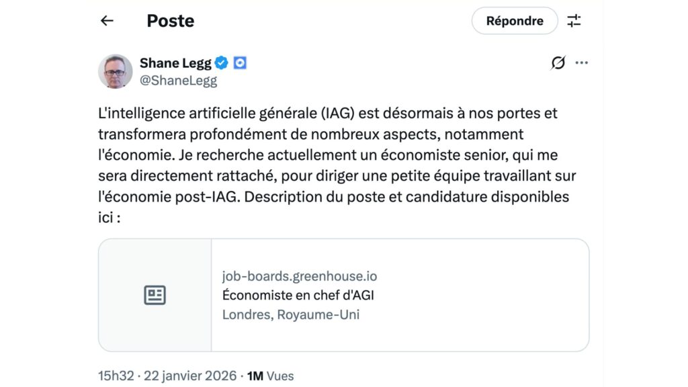Tap the blue verified checkmark badge
This screenshot has height=387, width=688.
[x=220, y=62]
